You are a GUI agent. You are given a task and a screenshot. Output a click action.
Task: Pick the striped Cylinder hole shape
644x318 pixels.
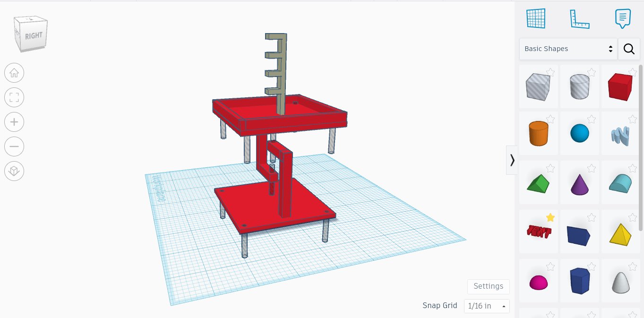click(x=579, y=86)
